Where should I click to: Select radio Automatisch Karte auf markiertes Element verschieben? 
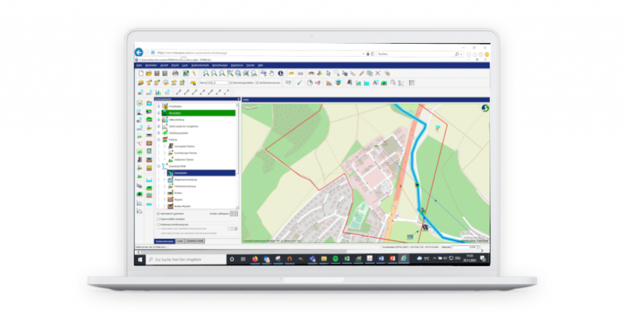click(159, 233)
